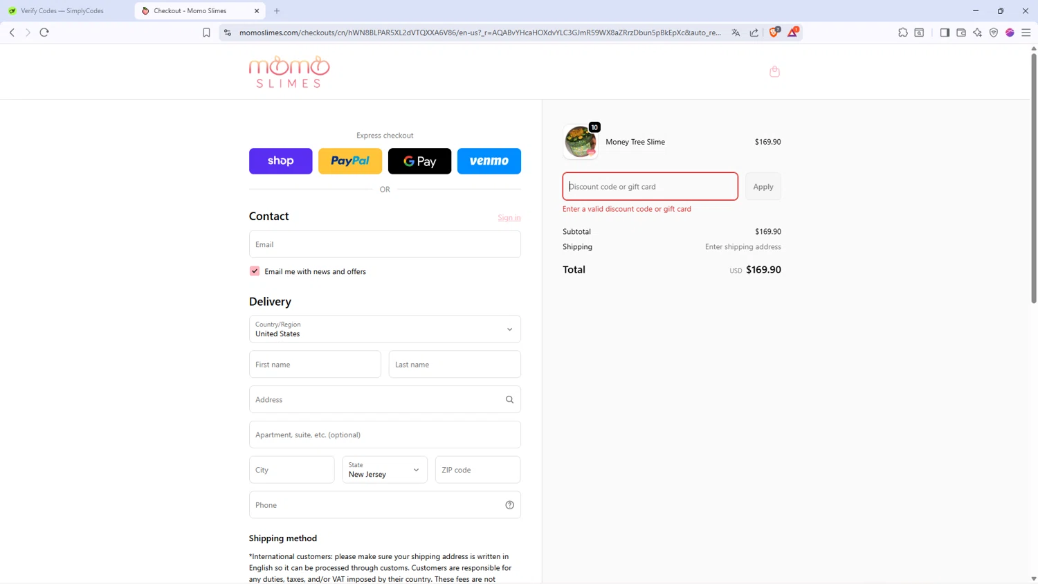Bookmark this page icon
The width and height of the screenshot is (1038, 584).
pyautogui.click(x=206, y=33)
